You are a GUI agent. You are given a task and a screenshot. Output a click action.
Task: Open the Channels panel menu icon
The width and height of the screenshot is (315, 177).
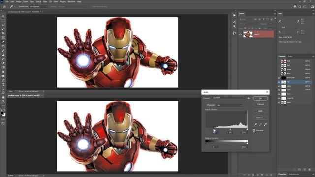tap(313, 56)
